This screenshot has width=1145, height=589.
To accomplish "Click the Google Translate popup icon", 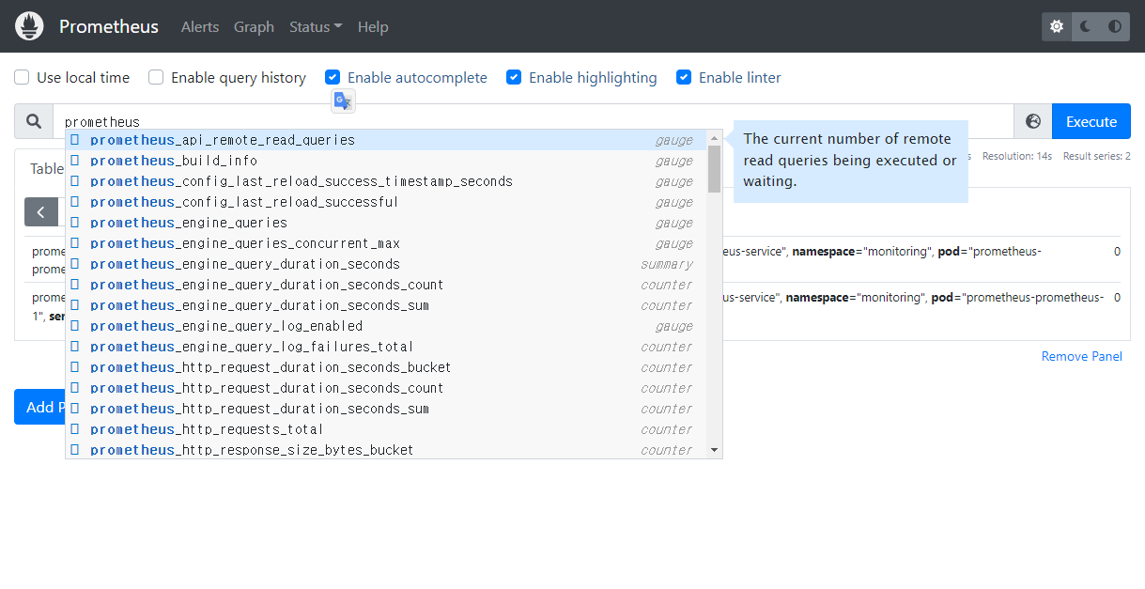I will point(343,101).
